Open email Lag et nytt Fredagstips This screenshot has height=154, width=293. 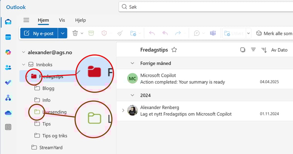(x=205, y=111)
